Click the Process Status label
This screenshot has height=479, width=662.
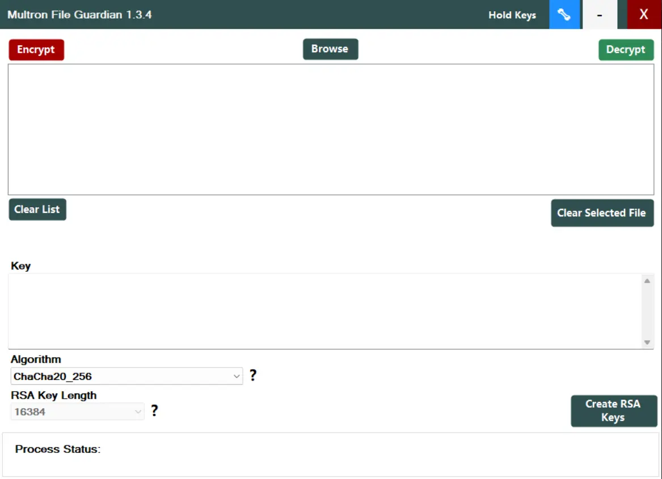click(58, 449)
